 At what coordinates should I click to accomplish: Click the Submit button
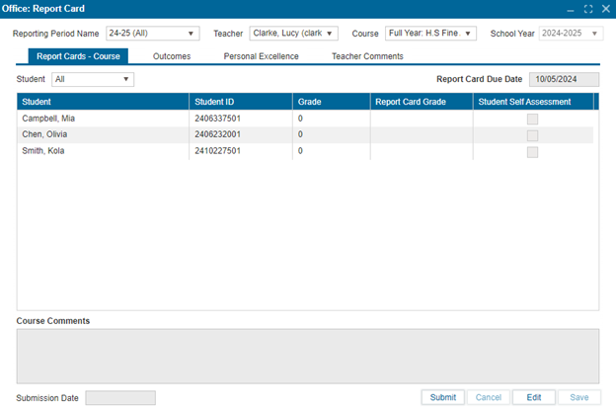[x=442, y=397]
